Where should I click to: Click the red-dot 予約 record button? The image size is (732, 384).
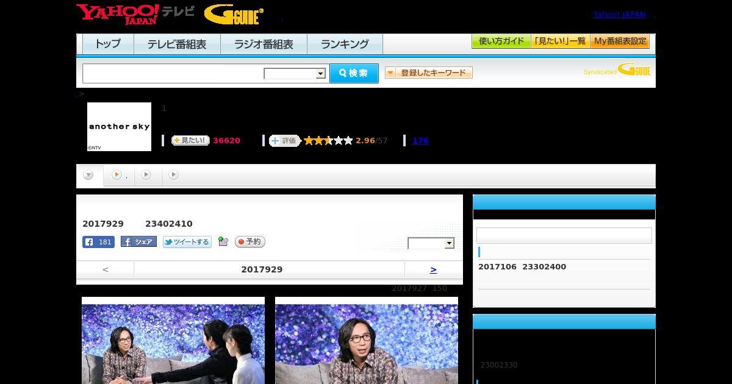(x=250, y=242)
